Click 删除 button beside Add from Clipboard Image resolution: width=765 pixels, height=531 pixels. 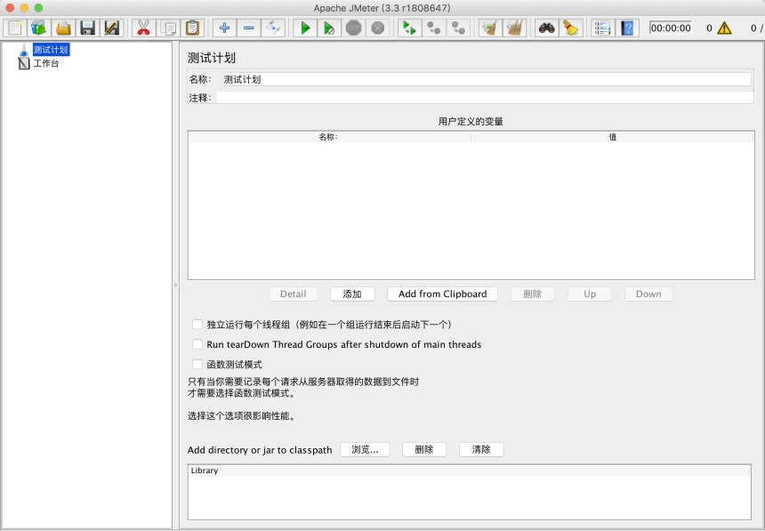532,294
